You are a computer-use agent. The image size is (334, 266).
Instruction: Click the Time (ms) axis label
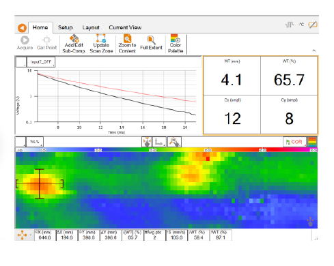(116, 132)
